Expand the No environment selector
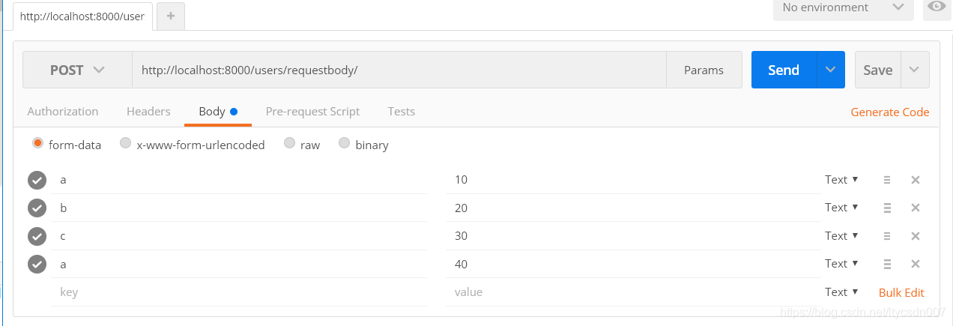Image resolution: width=953 pixels, height=326 pixels. tap(843, 7)
